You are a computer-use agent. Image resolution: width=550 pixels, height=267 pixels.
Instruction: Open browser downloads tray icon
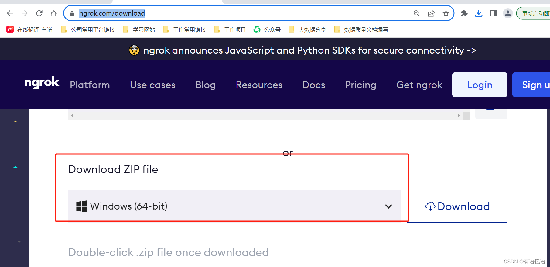479,13
